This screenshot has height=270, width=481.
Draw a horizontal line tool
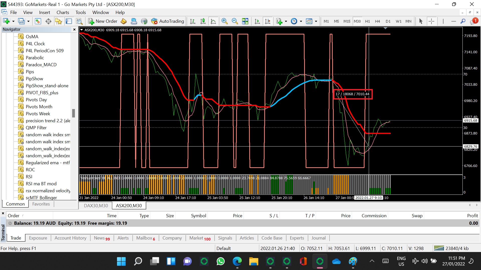coord(453,21)
